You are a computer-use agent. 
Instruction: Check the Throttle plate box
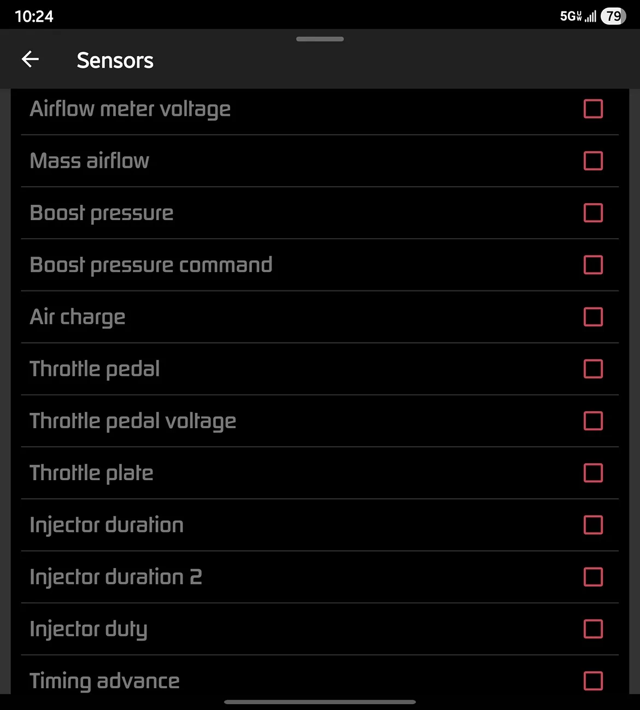coord(593,472)
